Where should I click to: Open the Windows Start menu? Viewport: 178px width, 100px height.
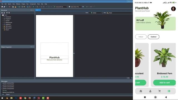(2, 98)
